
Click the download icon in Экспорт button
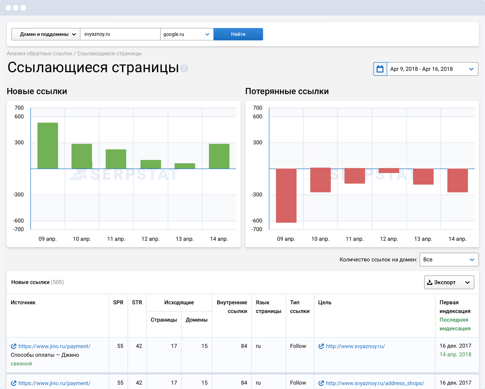(x=430, y=282)
